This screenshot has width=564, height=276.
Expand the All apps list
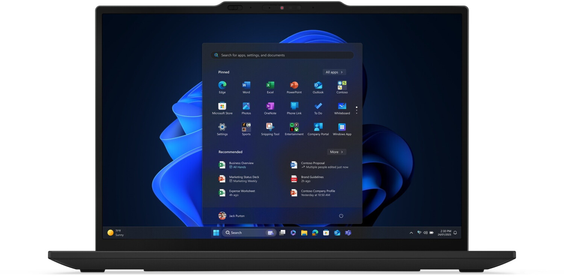pyautogui.click(x=334, y=72)
